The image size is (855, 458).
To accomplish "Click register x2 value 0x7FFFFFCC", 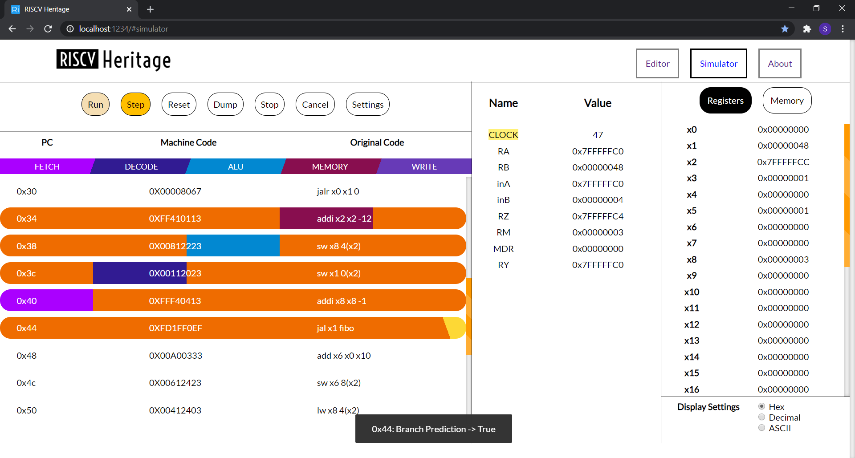I will 783,162.
